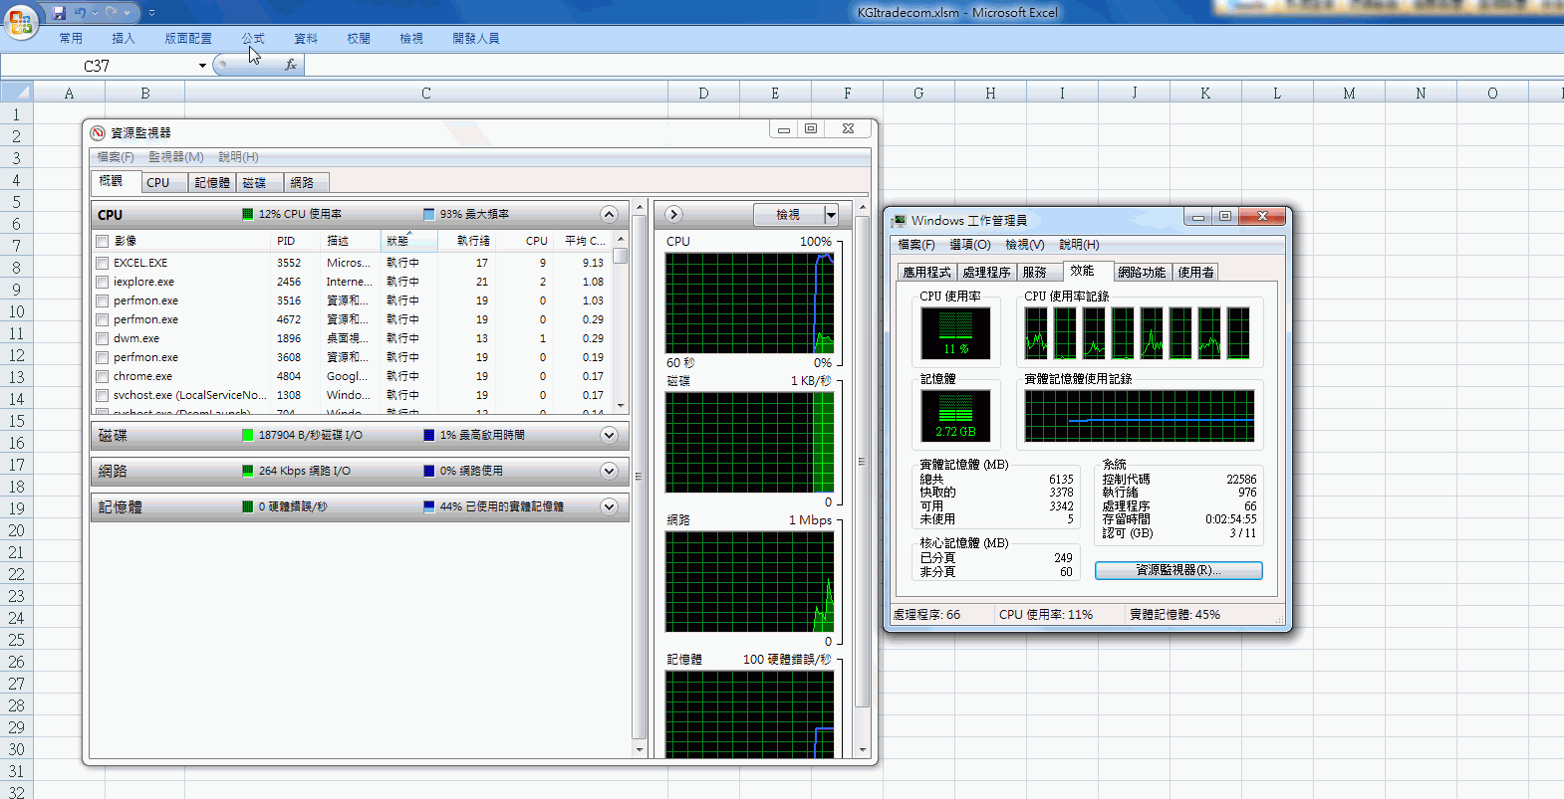Click the Save icon in Excel quick access toolbar
The image size is (1564, 799).
click(59, 13)
